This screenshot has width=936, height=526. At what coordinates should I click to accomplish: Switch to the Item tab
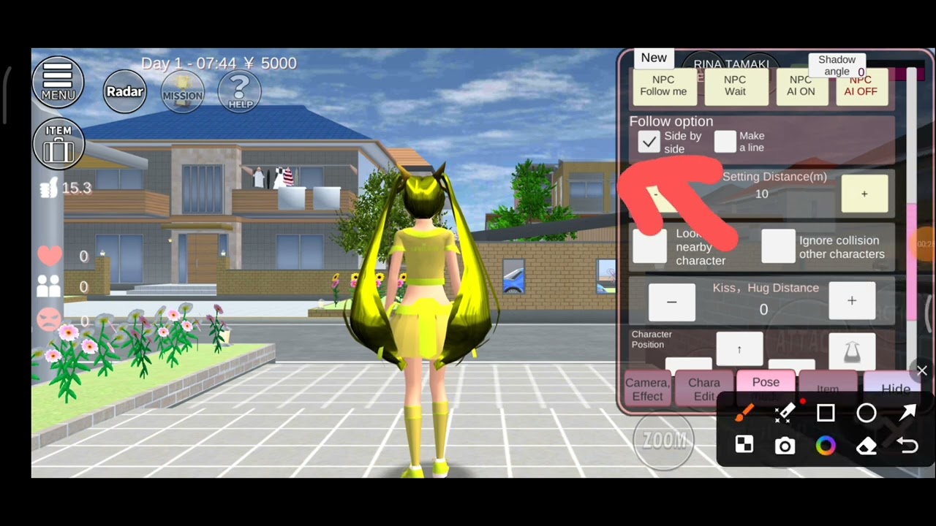pos(827,389)
